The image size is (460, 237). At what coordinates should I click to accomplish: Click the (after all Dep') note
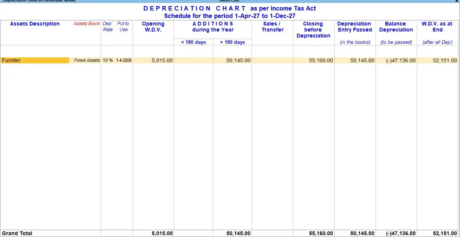(x=437, y=42)
